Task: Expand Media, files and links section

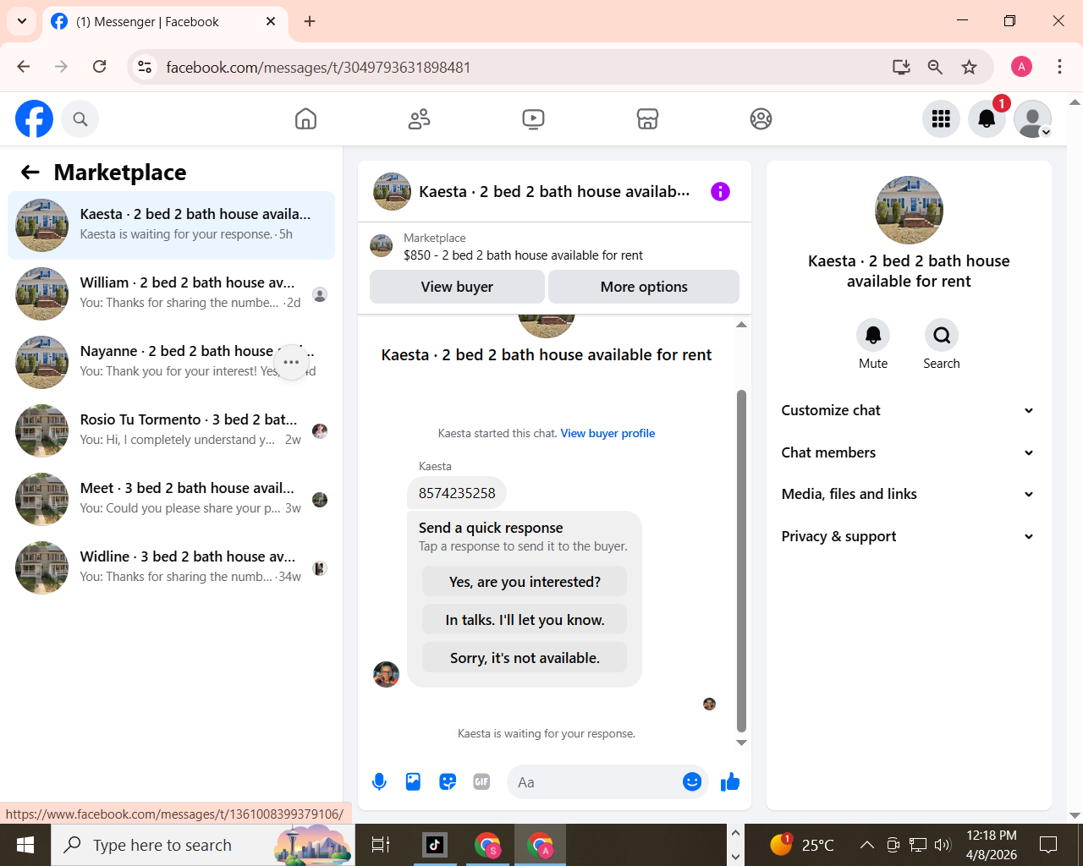Action: [907, 494]
